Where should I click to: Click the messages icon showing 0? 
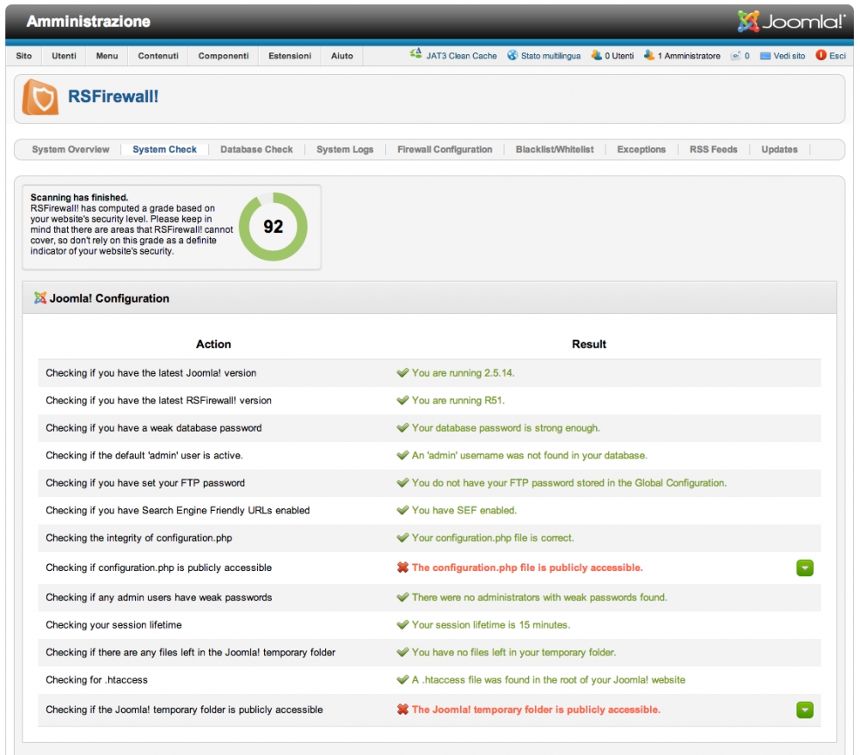pos(735,55)
